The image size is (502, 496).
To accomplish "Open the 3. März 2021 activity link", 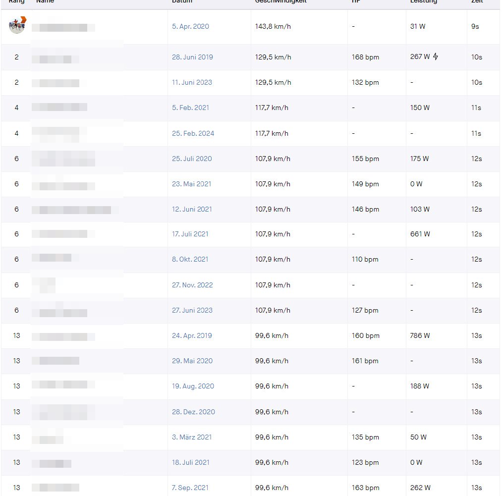I will click(192, 438).
